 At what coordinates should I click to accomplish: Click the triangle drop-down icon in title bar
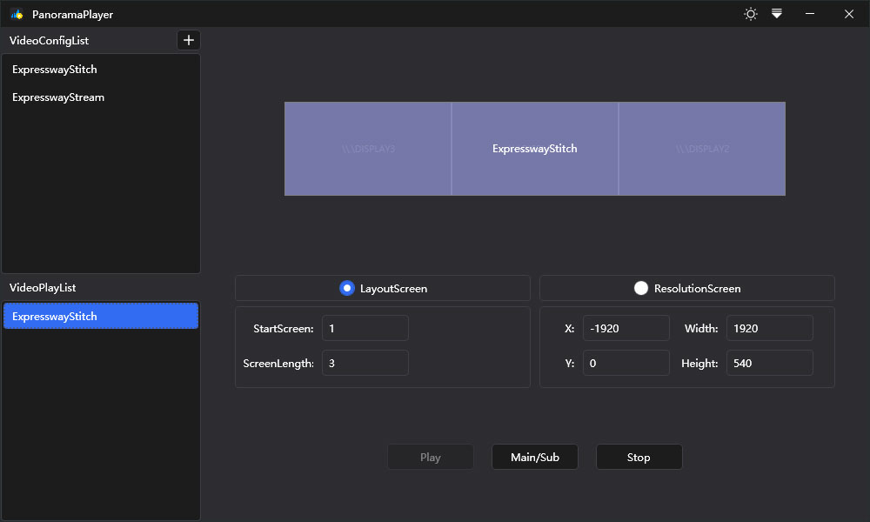(x=776, y=14)
